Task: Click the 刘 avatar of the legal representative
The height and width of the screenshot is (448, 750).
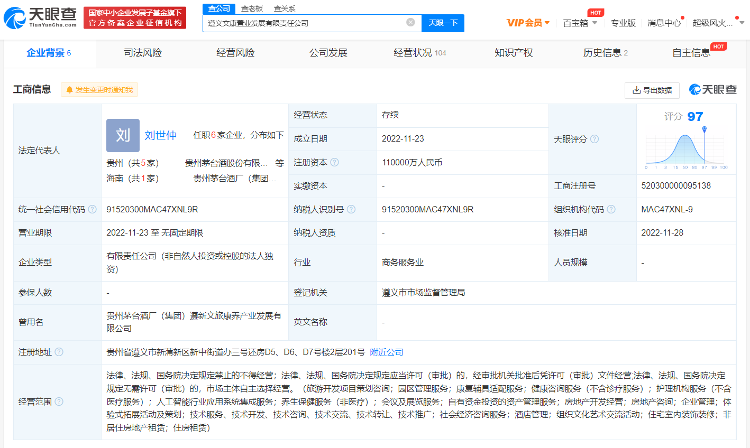Action: [x=123, y=135]
